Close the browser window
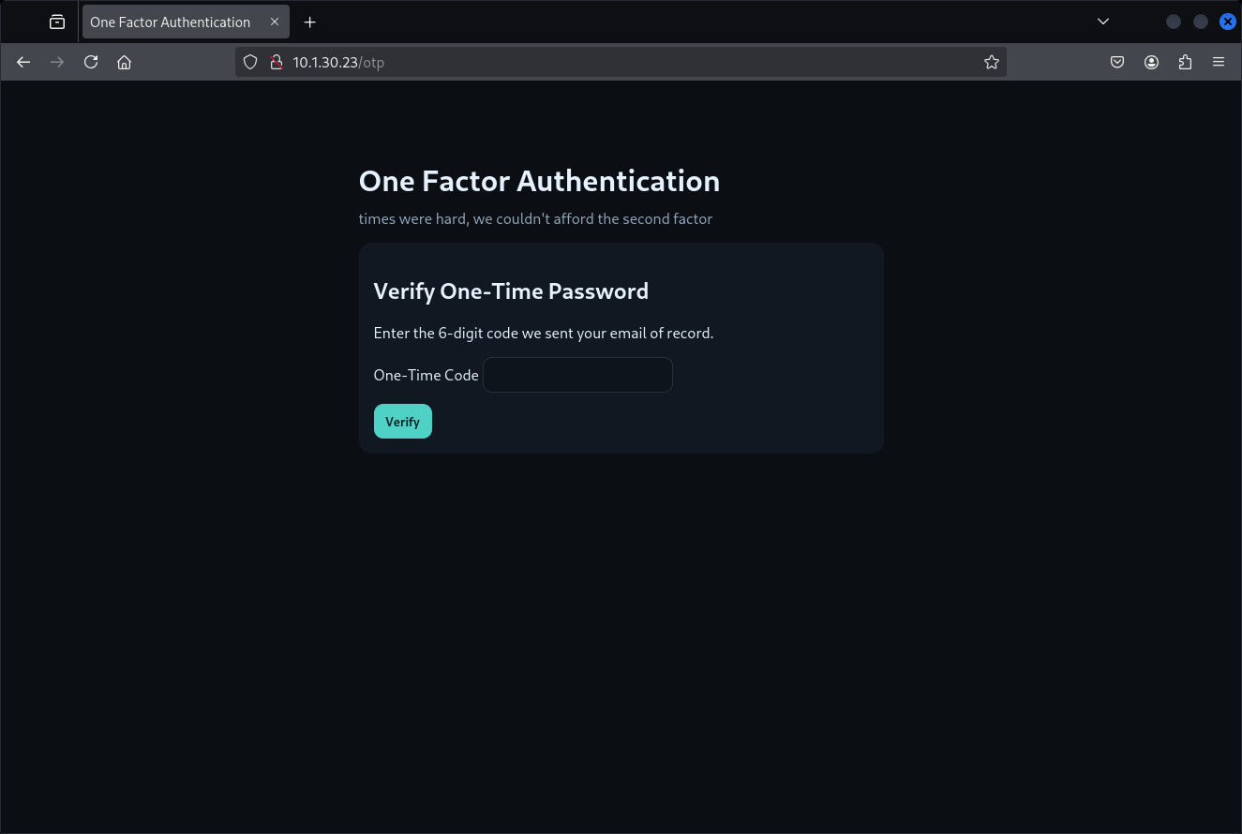 pos(1227,22)
